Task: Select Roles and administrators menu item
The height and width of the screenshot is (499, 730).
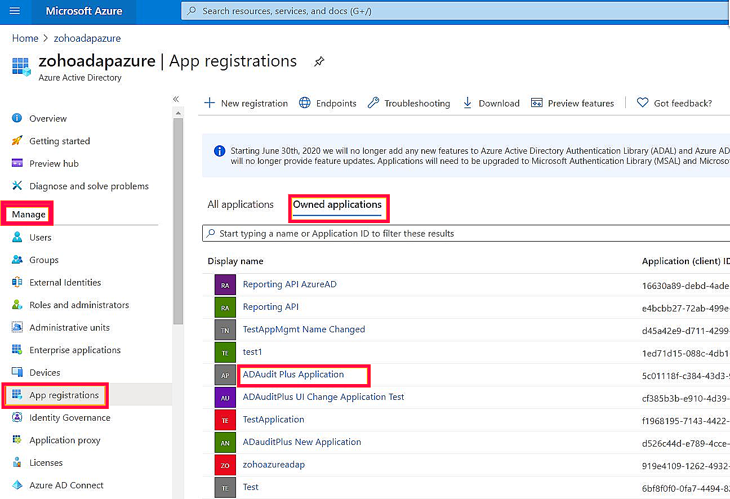Action: (x=79, y=305)
